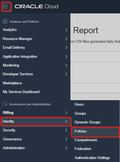Expand the Billing chevron
The height and width of the screenshot is (162, 120).
[66, 113]
